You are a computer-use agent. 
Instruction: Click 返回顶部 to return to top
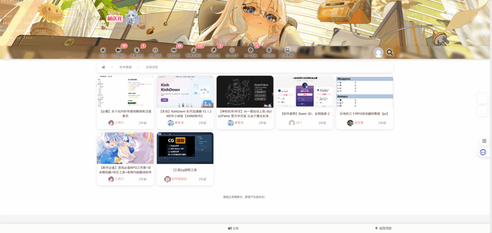383,228
